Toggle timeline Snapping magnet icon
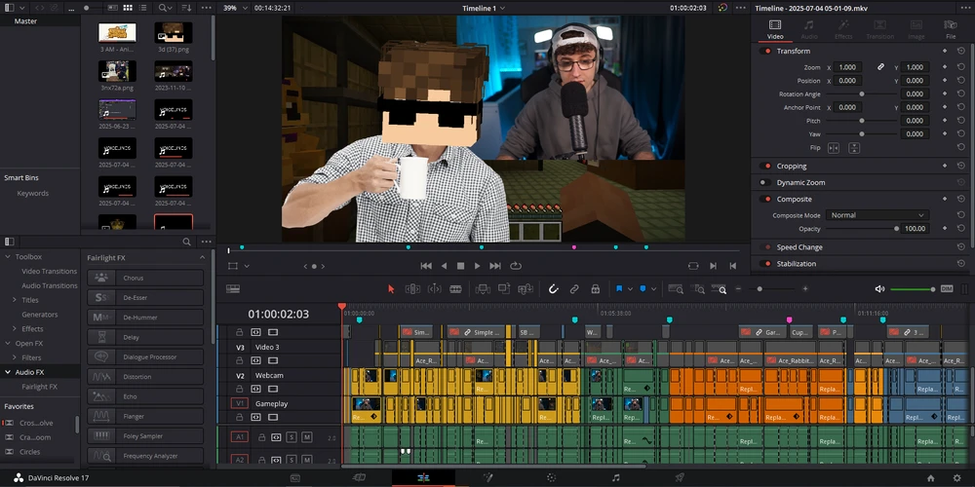Viewport: 975px width, 487px height. click(553, 289)
